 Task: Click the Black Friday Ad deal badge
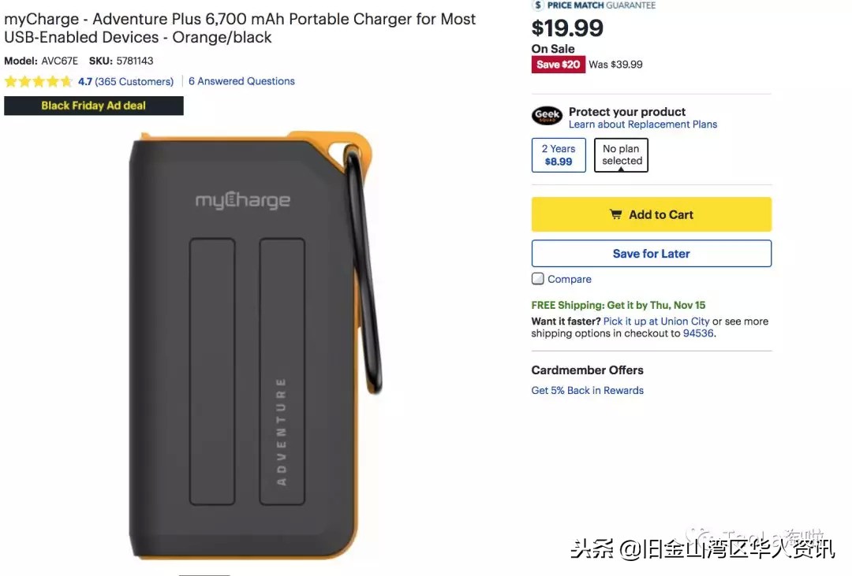point(93,106)
